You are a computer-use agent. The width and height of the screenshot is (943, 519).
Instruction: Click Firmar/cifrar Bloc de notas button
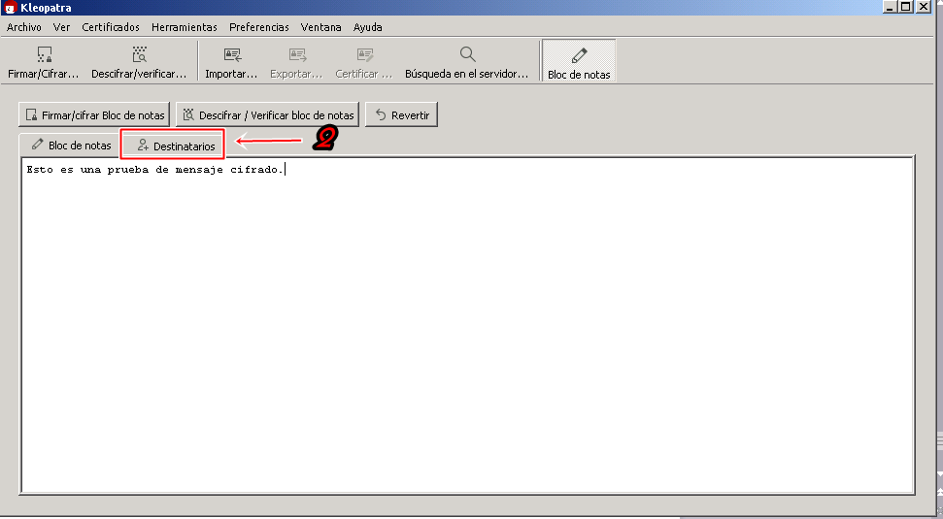(x=94, y=114)
